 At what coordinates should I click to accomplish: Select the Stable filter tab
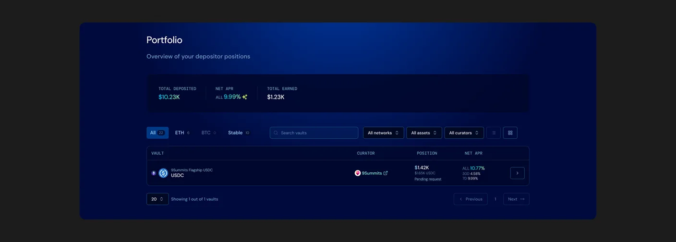coord(239,133)
